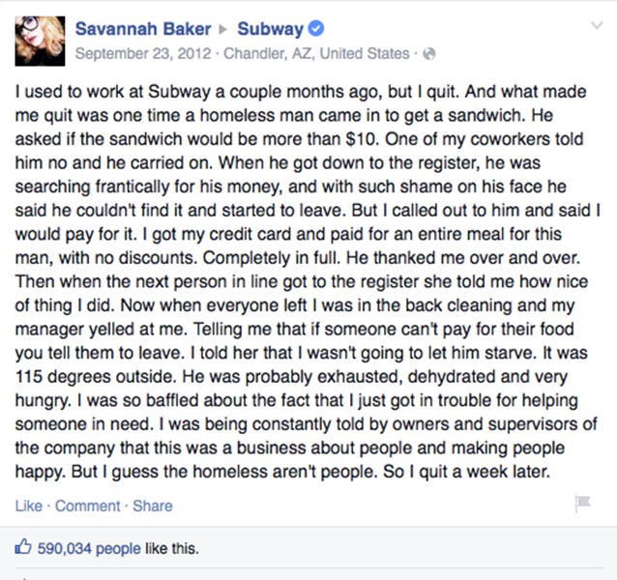Click the partially visible icon below like count
The image size is (617, 580).
[x=23, y=578]
